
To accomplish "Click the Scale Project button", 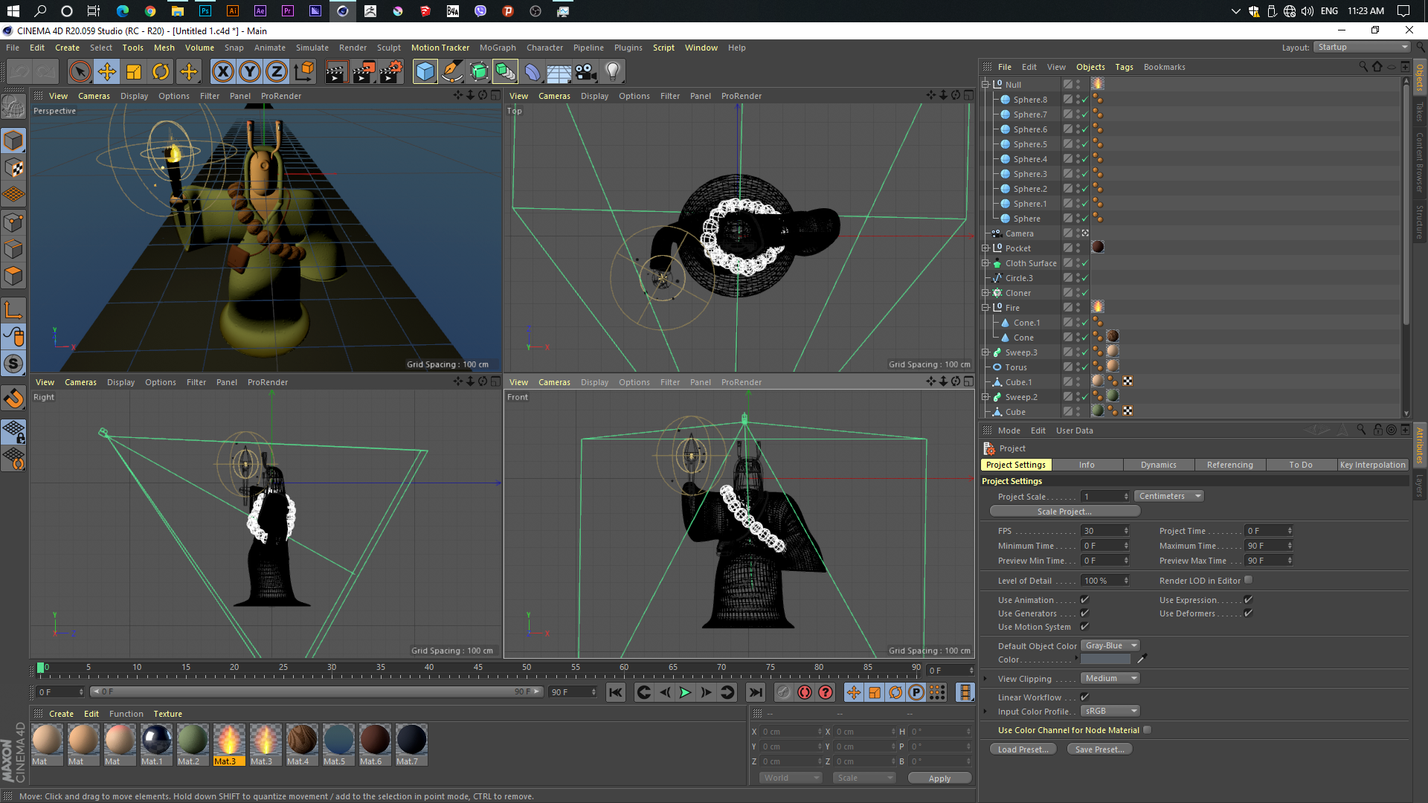I will click(1064, 512).
